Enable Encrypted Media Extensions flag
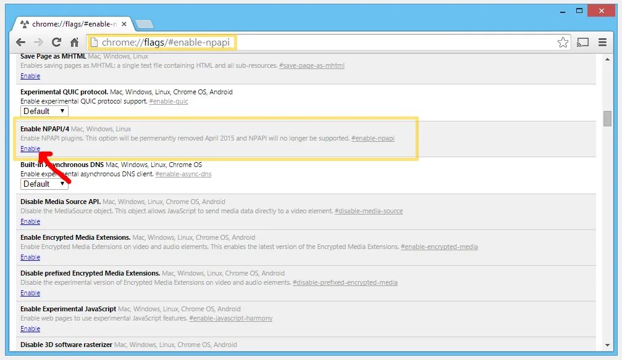This screenshot has height=360, width=622. (x=30, y=257)
